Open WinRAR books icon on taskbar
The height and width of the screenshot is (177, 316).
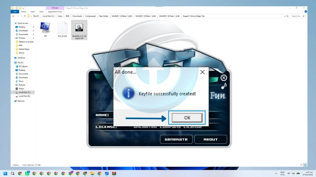tap(114, 173)
